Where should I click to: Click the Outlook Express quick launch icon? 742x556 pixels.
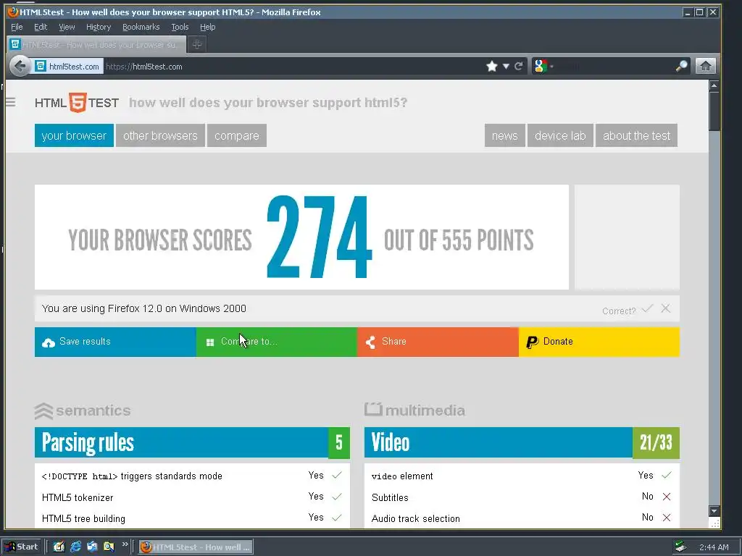click(92, 547)
